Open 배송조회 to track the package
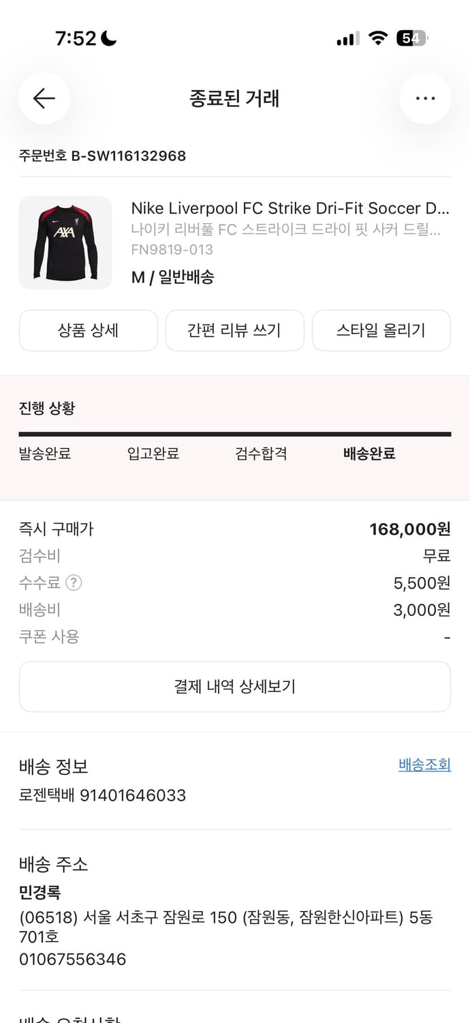Image resolution: width=470 pixels, height=1023 pixels. 424,765
